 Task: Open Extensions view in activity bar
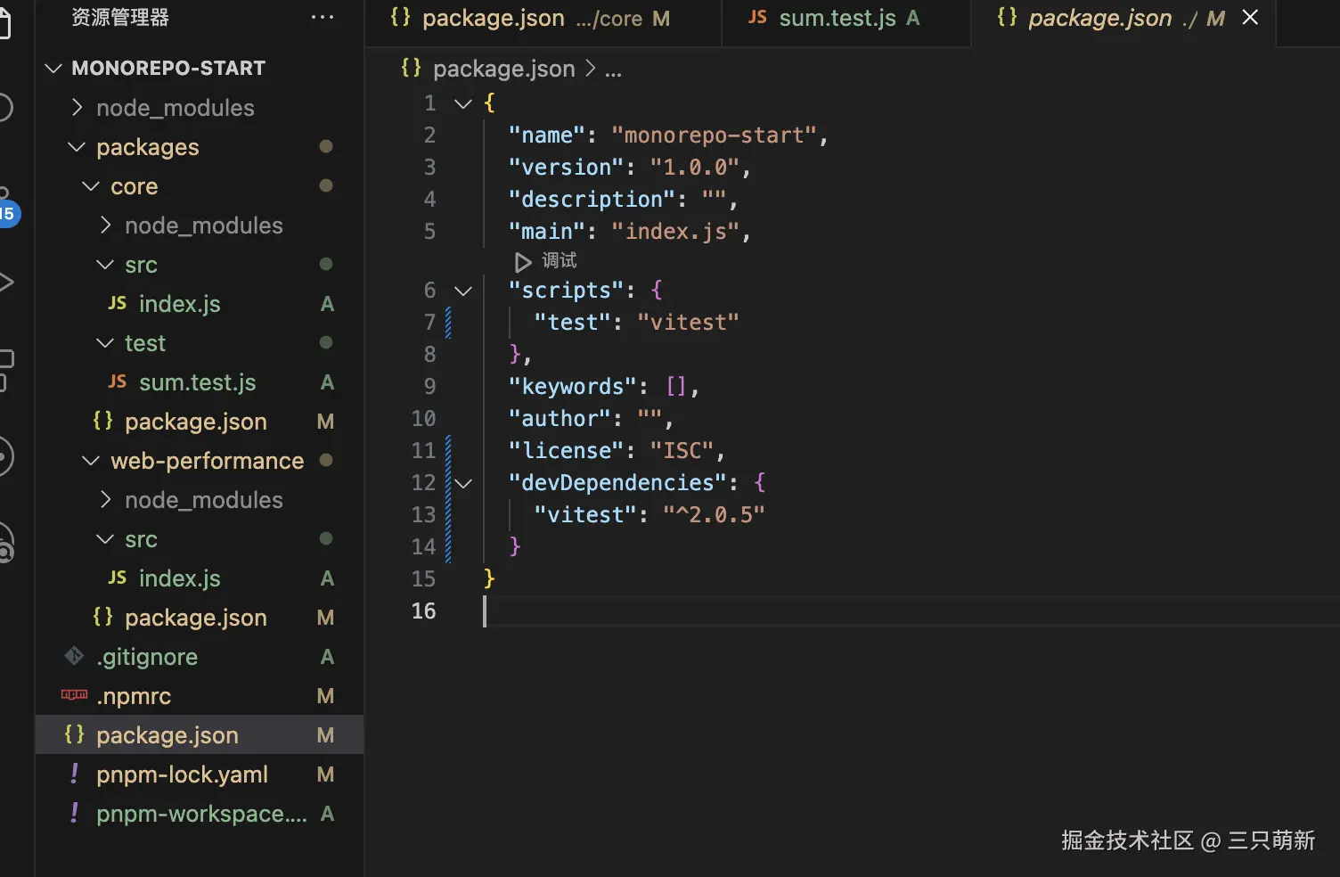[x=6, y=370]
